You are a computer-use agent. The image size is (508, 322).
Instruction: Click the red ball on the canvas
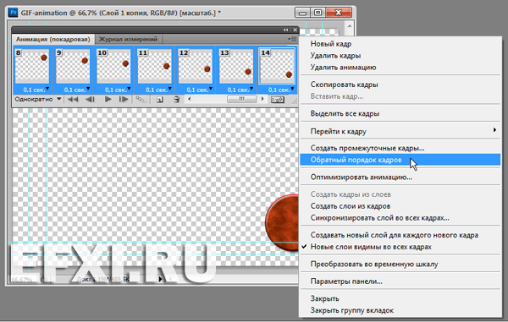click(x=282, y=222)
